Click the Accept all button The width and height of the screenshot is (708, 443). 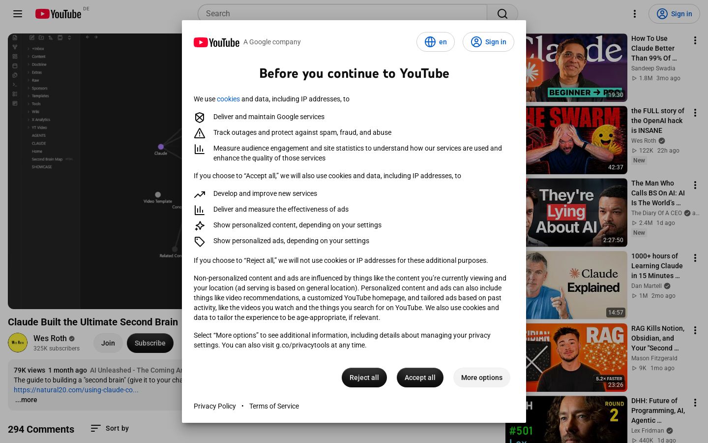click(420, 378)
